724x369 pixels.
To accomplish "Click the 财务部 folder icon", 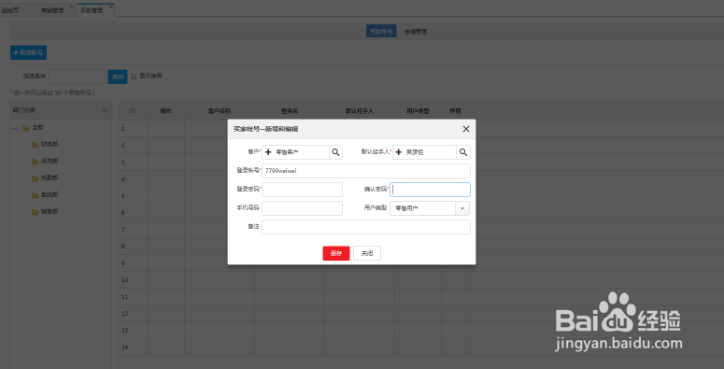I will (35, 145).
